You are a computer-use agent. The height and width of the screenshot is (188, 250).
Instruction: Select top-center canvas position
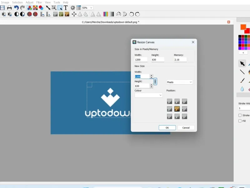tap(177, 101)
